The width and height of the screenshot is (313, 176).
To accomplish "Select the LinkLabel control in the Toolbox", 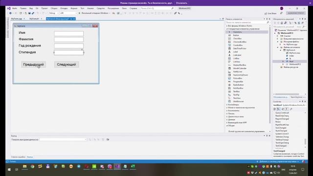I will pos(246,55).
